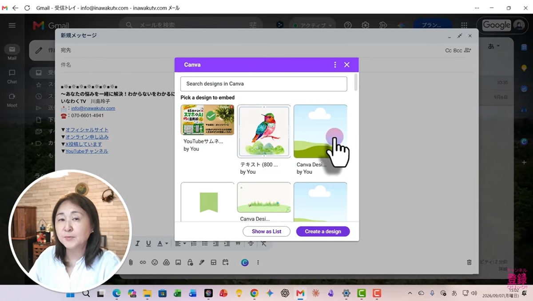The width and height of the screenshot is (533, 301).
Task: Open the text alignment dropdown
Action: [179, 243]
